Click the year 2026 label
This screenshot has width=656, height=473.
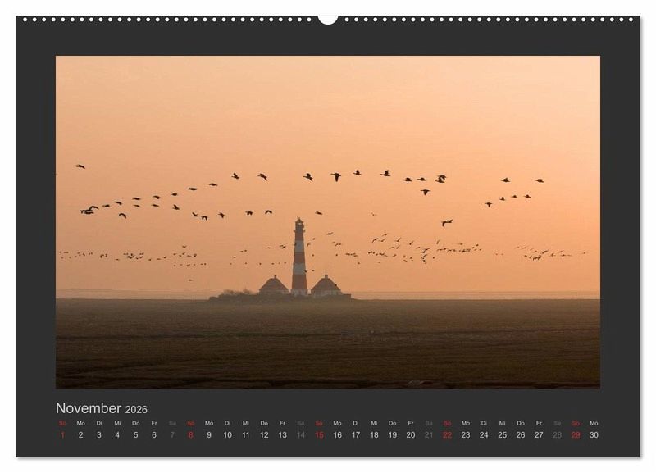point(136,409)
